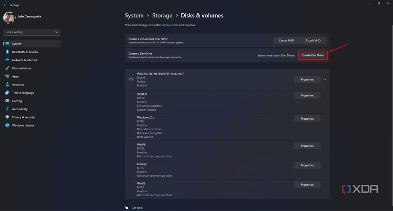The height and width of the screenshot is (211, 393).
Task: Click the Personalization paintbrush icon
Action: coord(7,68)
